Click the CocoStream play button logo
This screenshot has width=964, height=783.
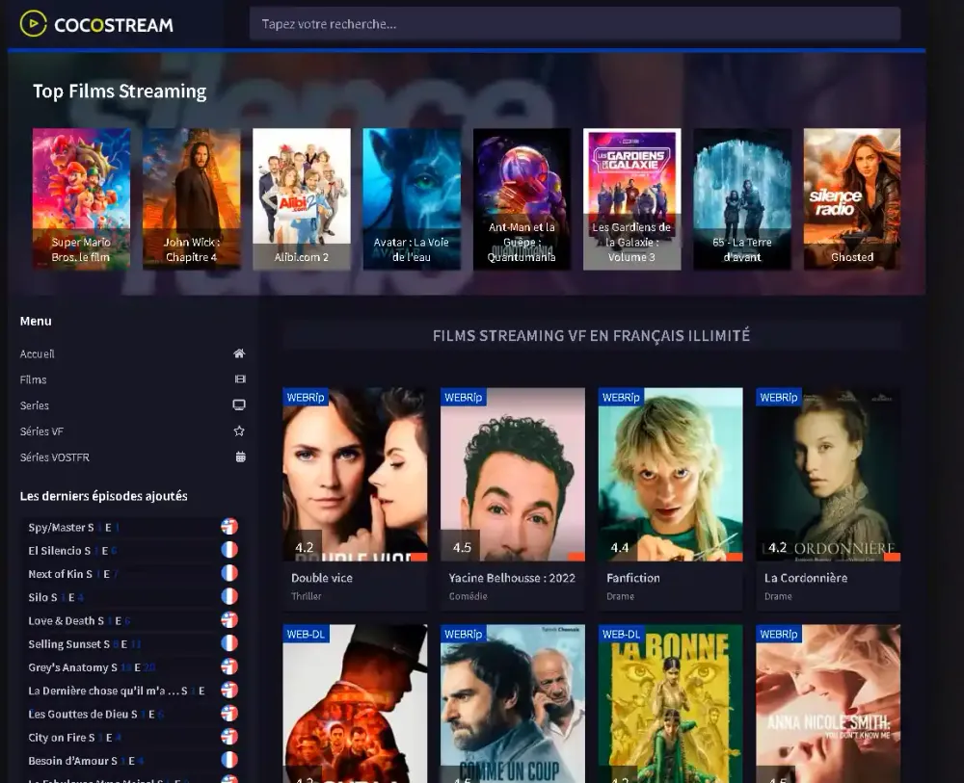pyautogui.click(x=34, y=23)
